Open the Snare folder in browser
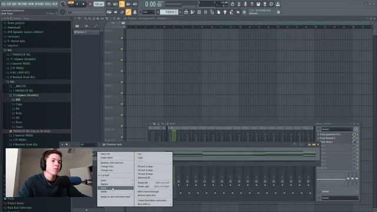Image resolution: width=377 pixels, height=212 pixels. click(19, 127)
